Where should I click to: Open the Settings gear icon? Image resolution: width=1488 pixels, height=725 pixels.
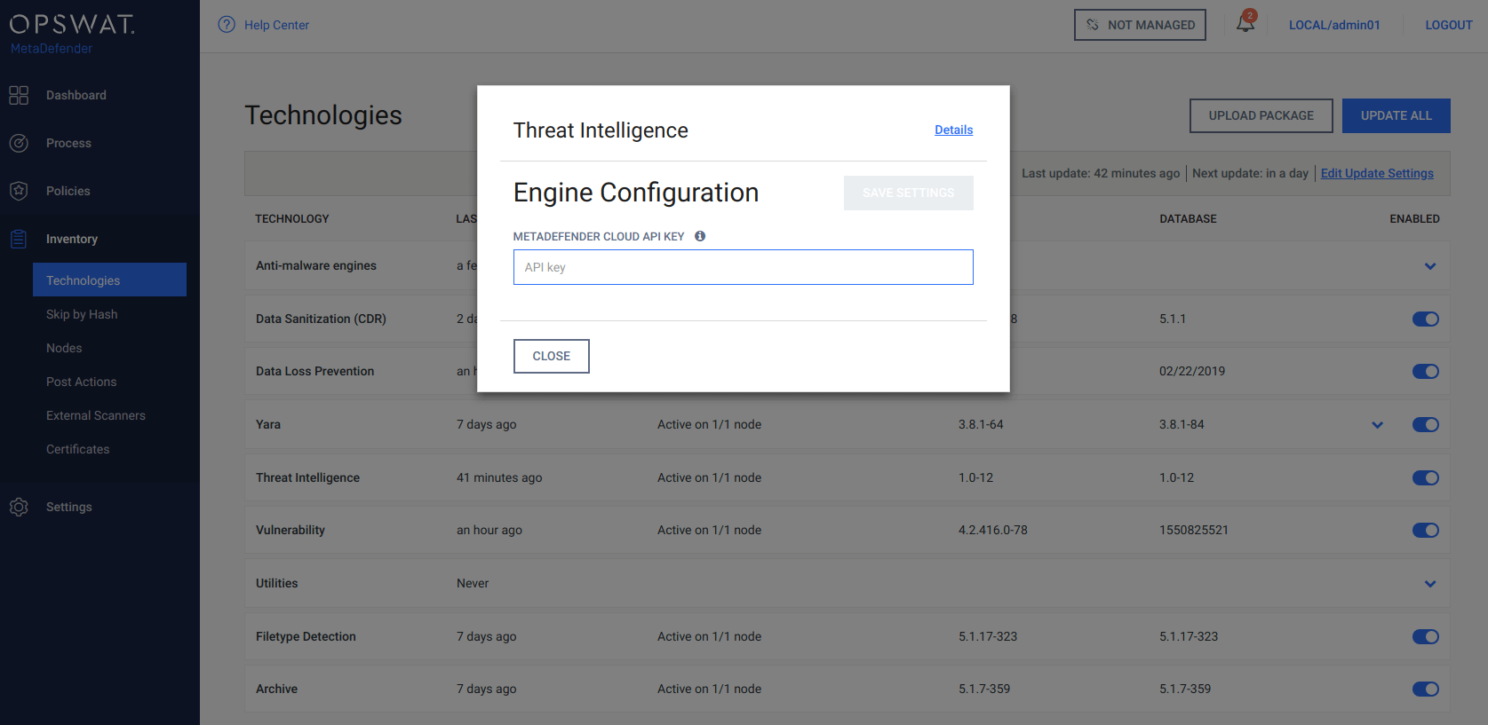(x=19, y=507)
